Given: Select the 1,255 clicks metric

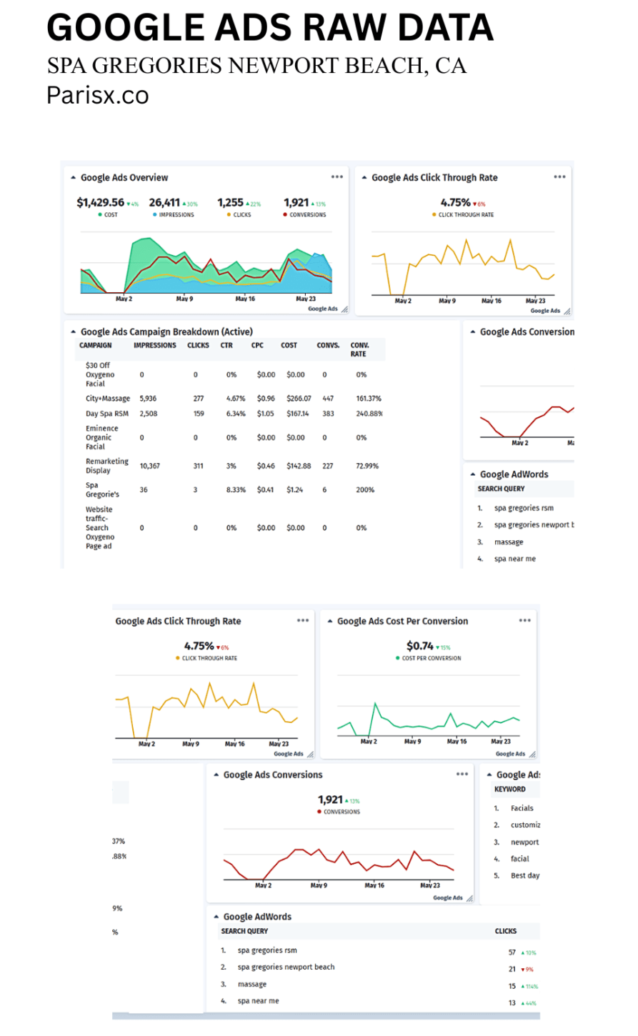Looking at the screenshot, I should click(x=231, y=203).
